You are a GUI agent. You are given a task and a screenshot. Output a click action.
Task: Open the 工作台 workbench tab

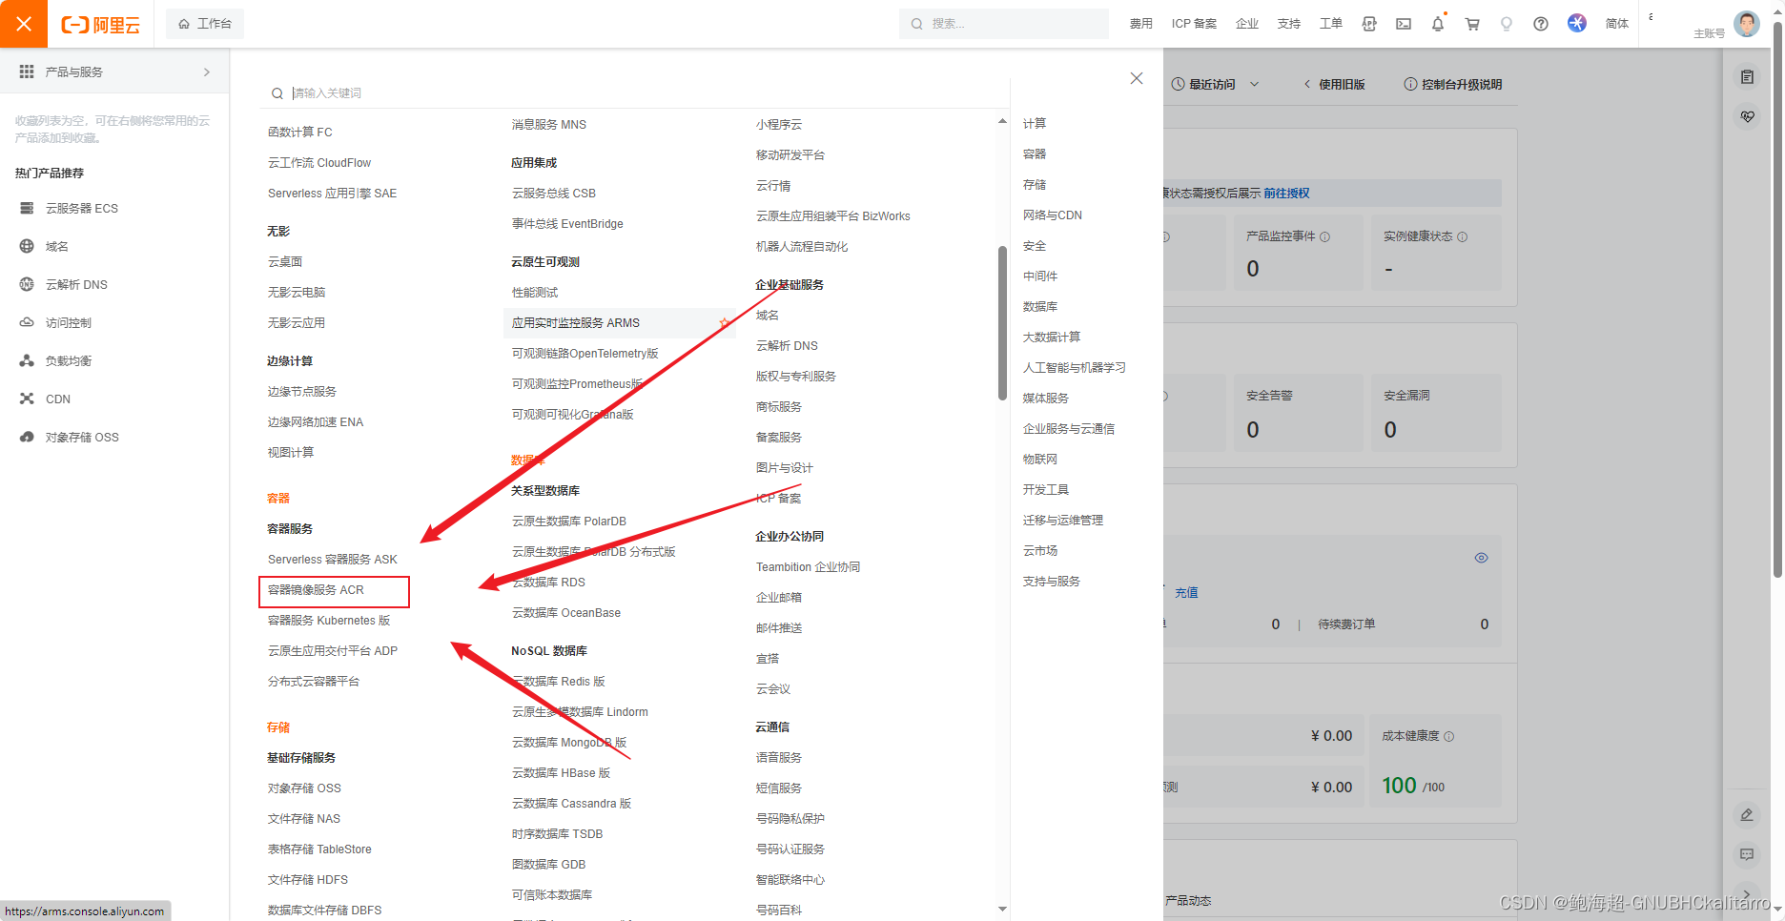click(x=205, y=24)
